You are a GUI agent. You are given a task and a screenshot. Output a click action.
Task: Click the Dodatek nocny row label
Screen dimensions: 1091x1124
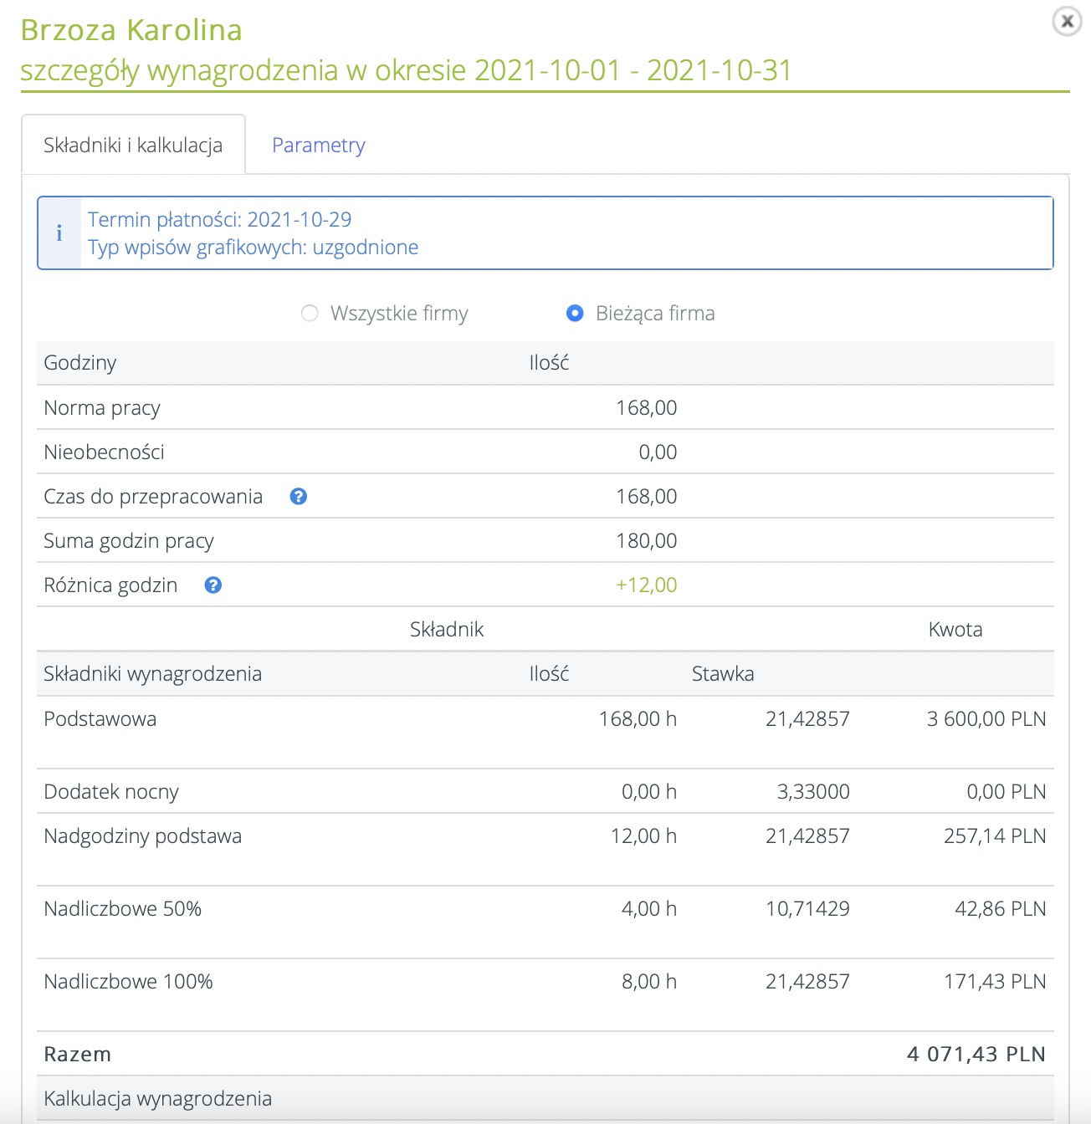point(111,792)
